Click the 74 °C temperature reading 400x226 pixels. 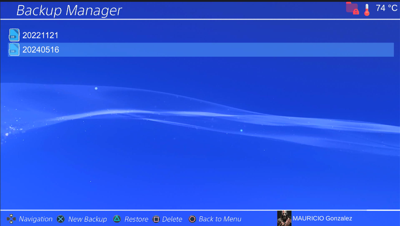coord(386,8)
